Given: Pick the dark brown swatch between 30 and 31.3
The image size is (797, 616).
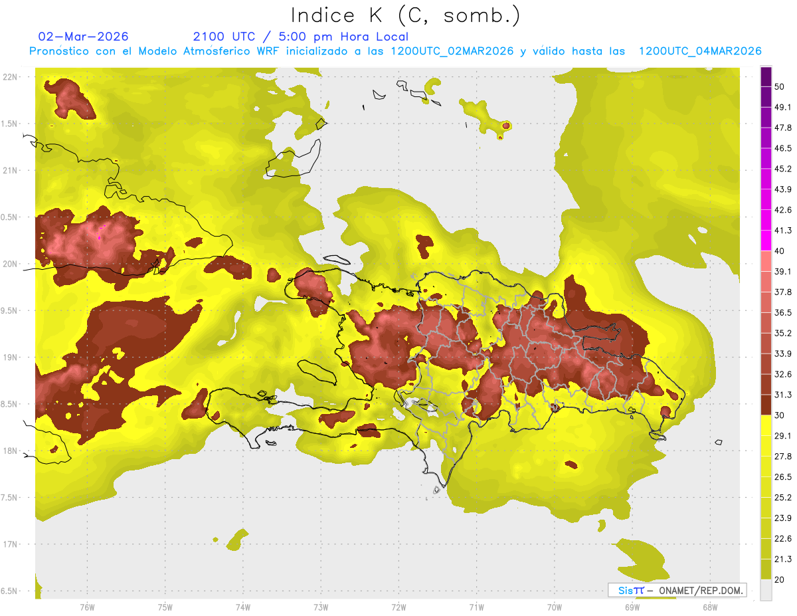Looking at the screenshot, I should pos(766,405).
